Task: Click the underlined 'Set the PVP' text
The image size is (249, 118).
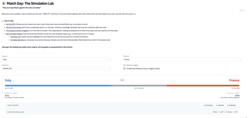Action: (x=11, y=24)
